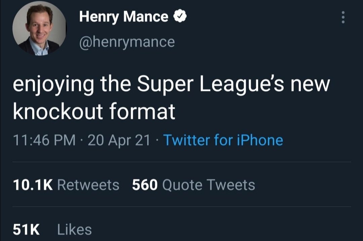Click the 10.1K retweet count number

33,185
